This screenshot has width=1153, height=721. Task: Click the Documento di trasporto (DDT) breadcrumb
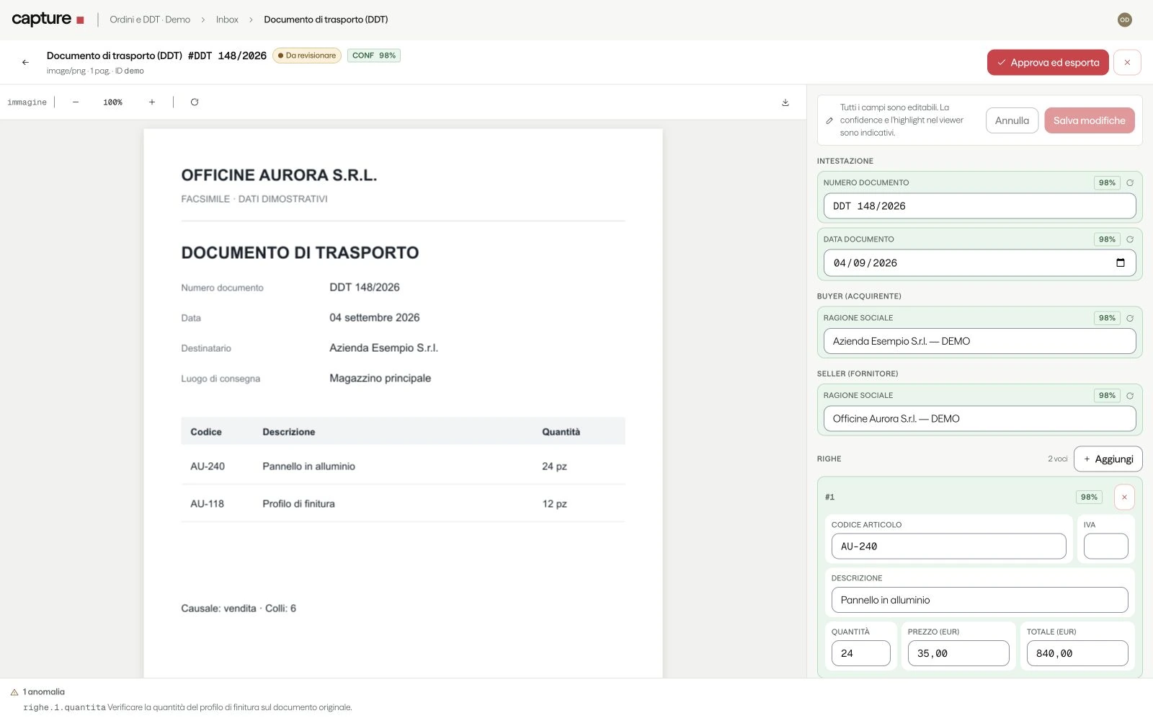(x=326, y=19)
